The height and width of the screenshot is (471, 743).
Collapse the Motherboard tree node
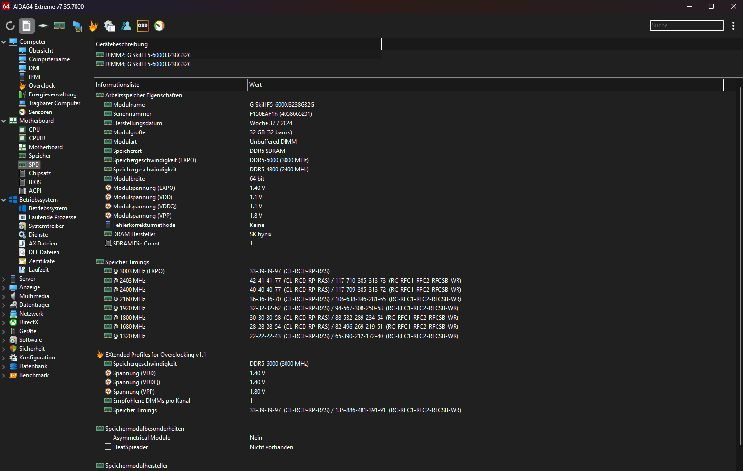pyautogui.click(x=4, y=121)
